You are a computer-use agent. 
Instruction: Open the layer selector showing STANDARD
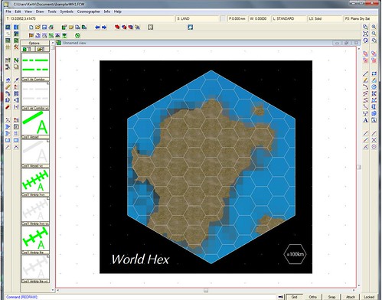tap(289, 18)
